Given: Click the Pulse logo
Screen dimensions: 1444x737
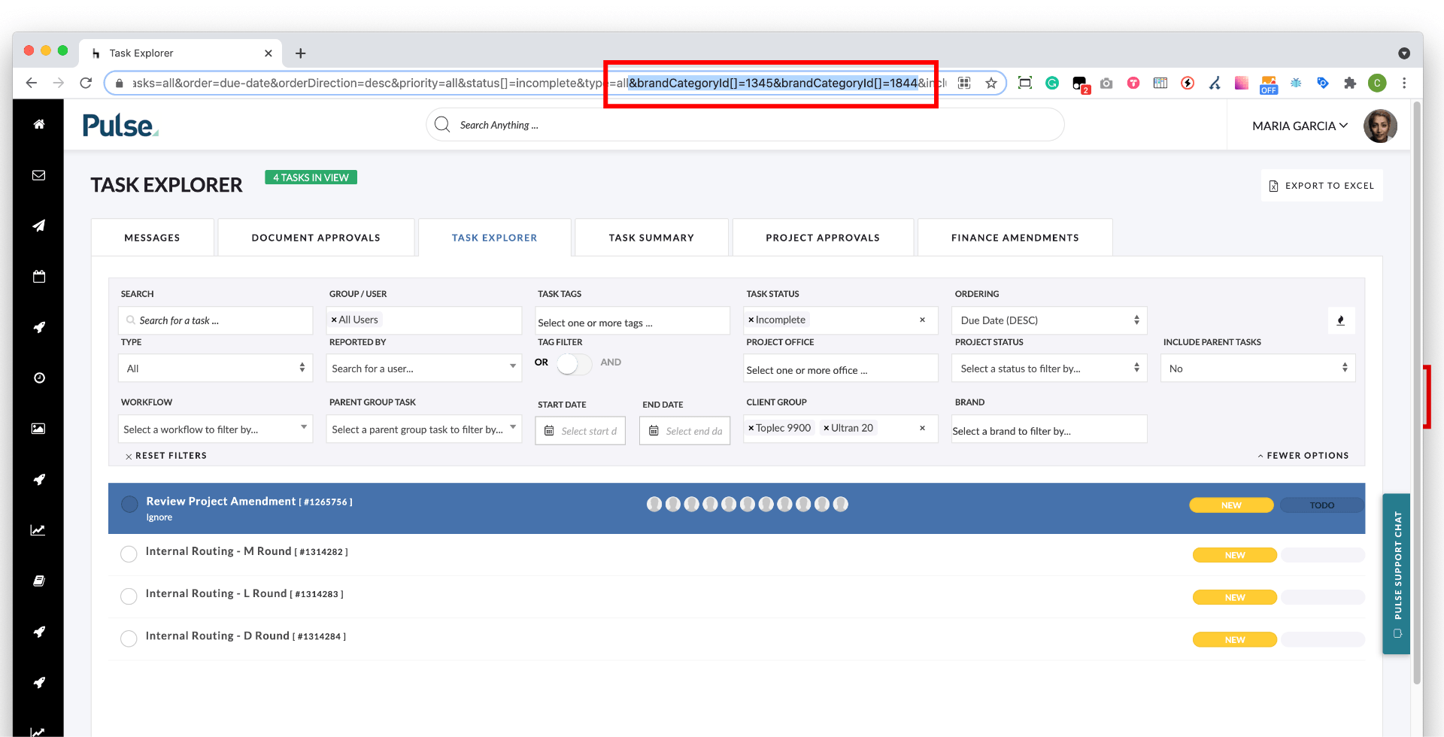Looking at the screenshot, I should (x=120, y=126).
